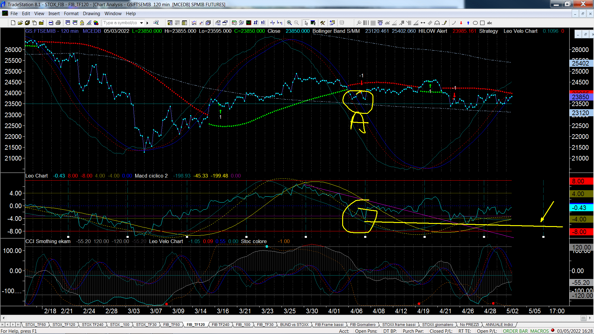
Task: Select the blue up arrow tool
Action: (x=468, y=23)
